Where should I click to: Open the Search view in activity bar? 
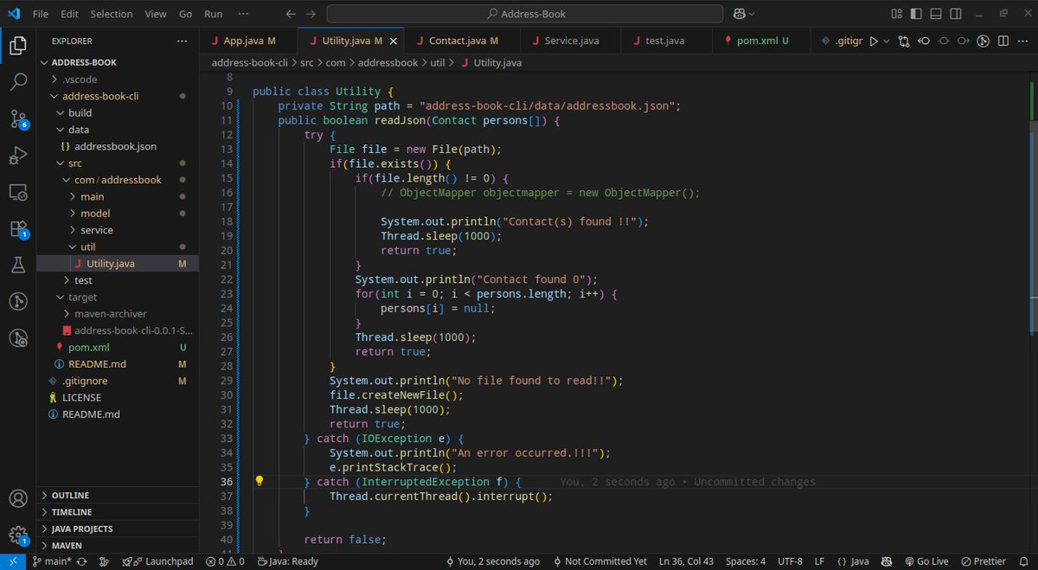click(17, 82)
